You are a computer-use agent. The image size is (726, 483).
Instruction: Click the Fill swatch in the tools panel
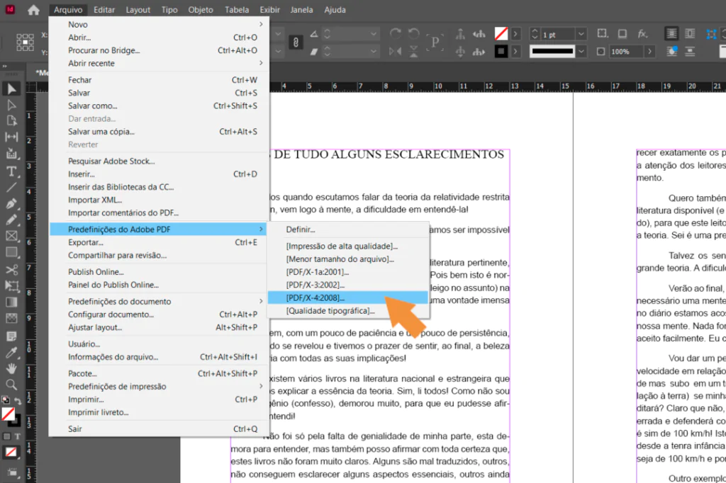(x=9, y=414)
